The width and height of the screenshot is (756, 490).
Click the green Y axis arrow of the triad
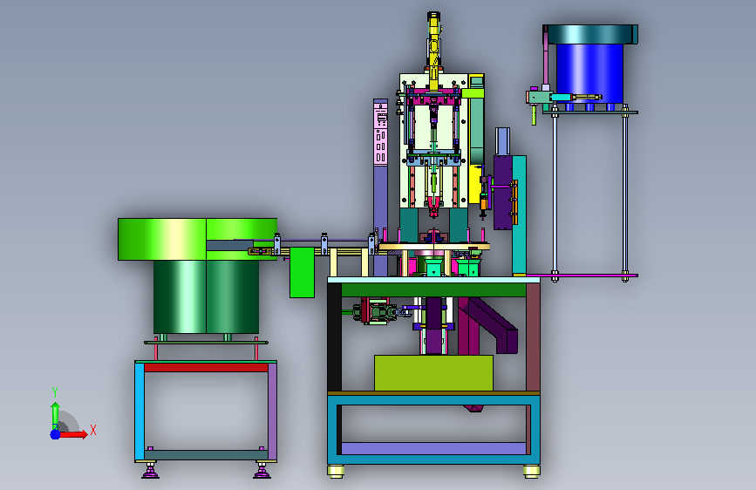click(55, 415)
